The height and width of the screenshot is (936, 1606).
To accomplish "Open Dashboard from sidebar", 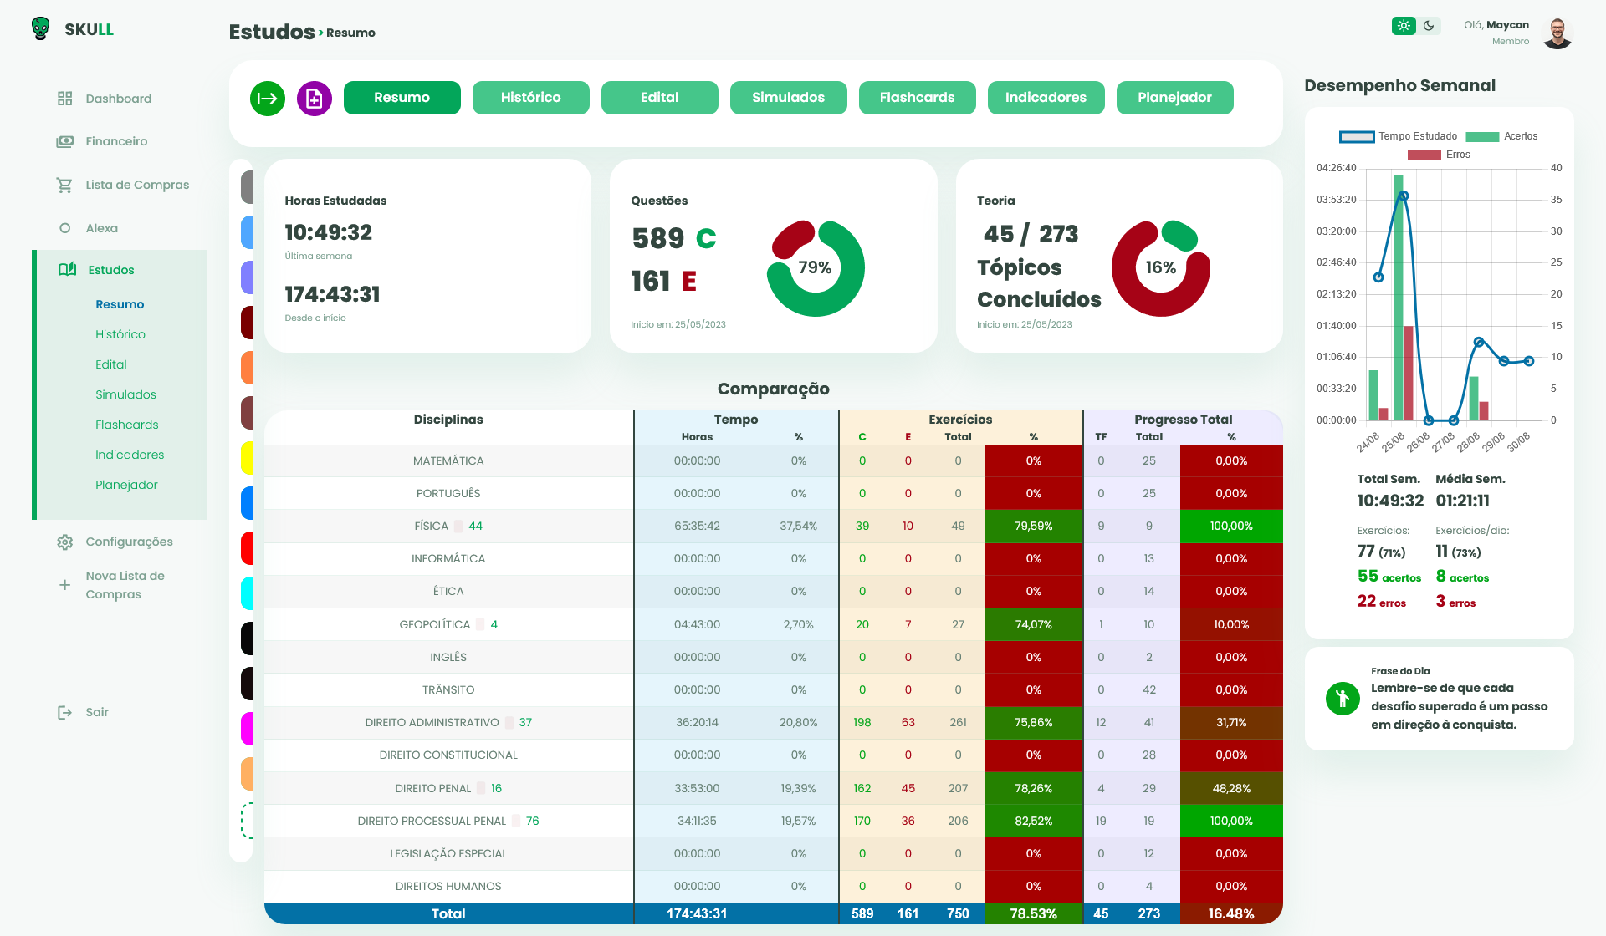I will point(118,99).
